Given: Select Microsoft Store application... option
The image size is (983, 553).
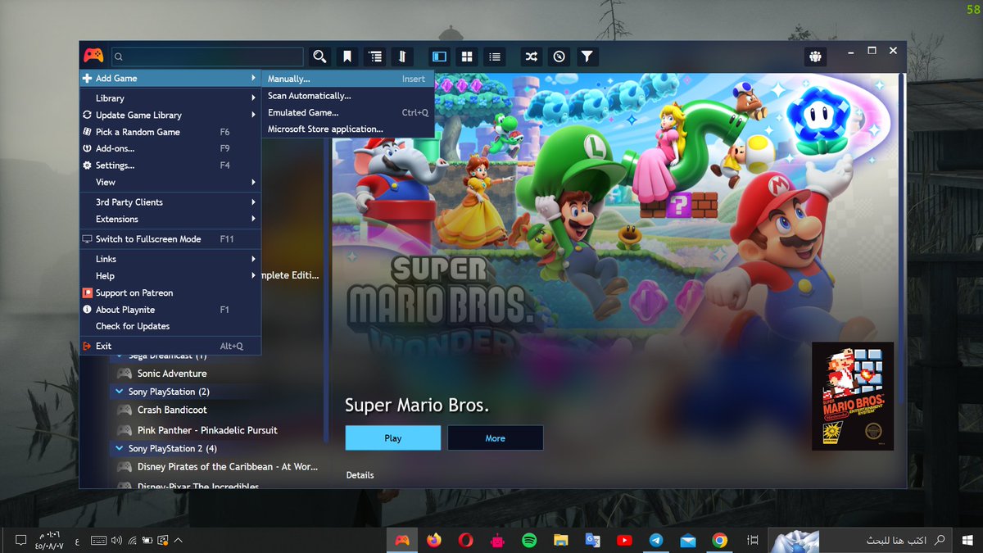Looking at the screenshot, I should coord(347,129).
